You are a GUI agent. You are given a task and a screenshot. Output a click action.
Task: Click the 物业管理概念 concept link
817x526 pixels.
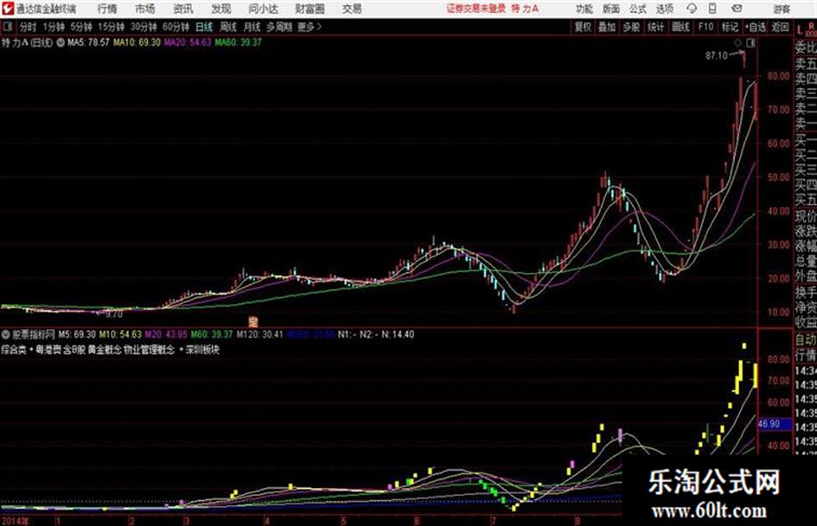click(149, 350)
